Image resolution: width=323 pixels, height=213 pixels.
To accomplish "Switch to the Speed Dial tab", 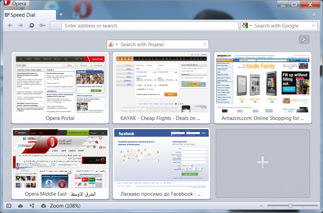I will point(30,15).
